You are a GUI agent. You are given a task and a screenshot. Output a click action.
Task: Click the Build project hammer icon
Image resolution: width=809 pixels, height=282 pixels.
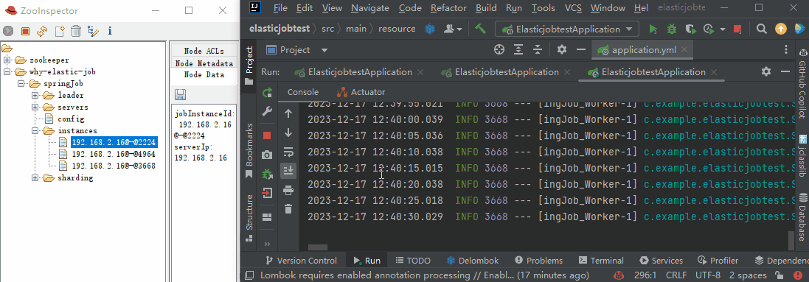click(x=480, y=29)
